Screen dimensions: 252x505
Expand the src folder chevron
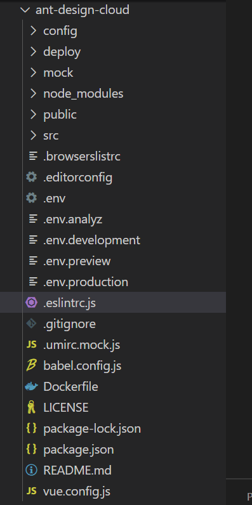(x=33, y=135)
